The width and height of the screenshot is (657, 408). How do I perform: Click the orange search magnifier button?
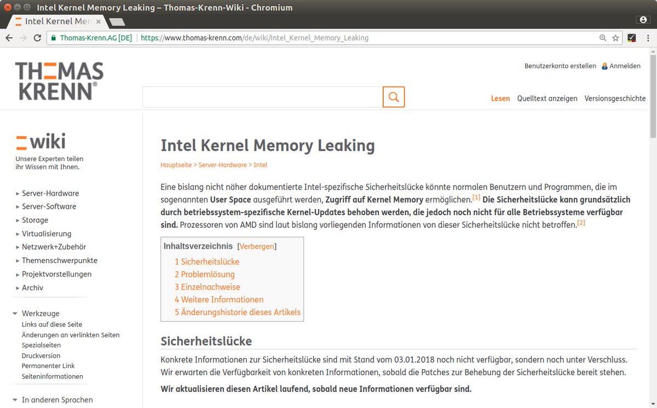point(393,97)
